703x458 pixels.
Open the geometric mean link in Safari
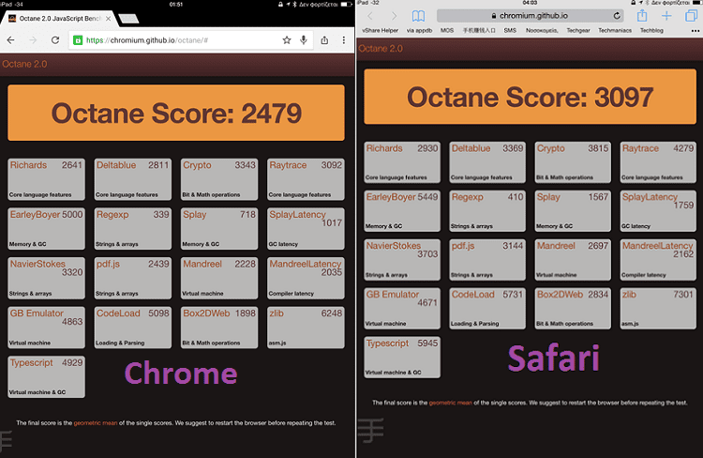tap(451, 403)
